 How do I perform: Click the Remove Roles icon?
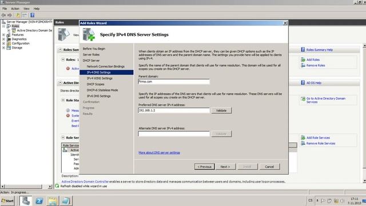click(x=303, y=65)
